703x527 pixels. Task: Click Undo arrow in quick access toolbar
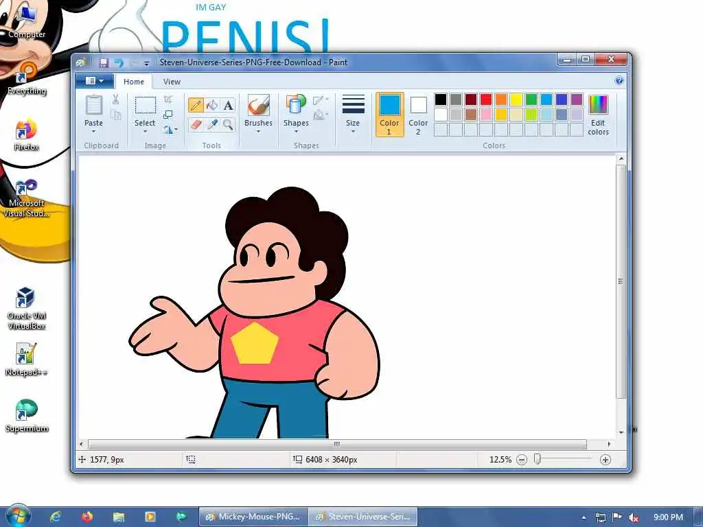(119, 62)
